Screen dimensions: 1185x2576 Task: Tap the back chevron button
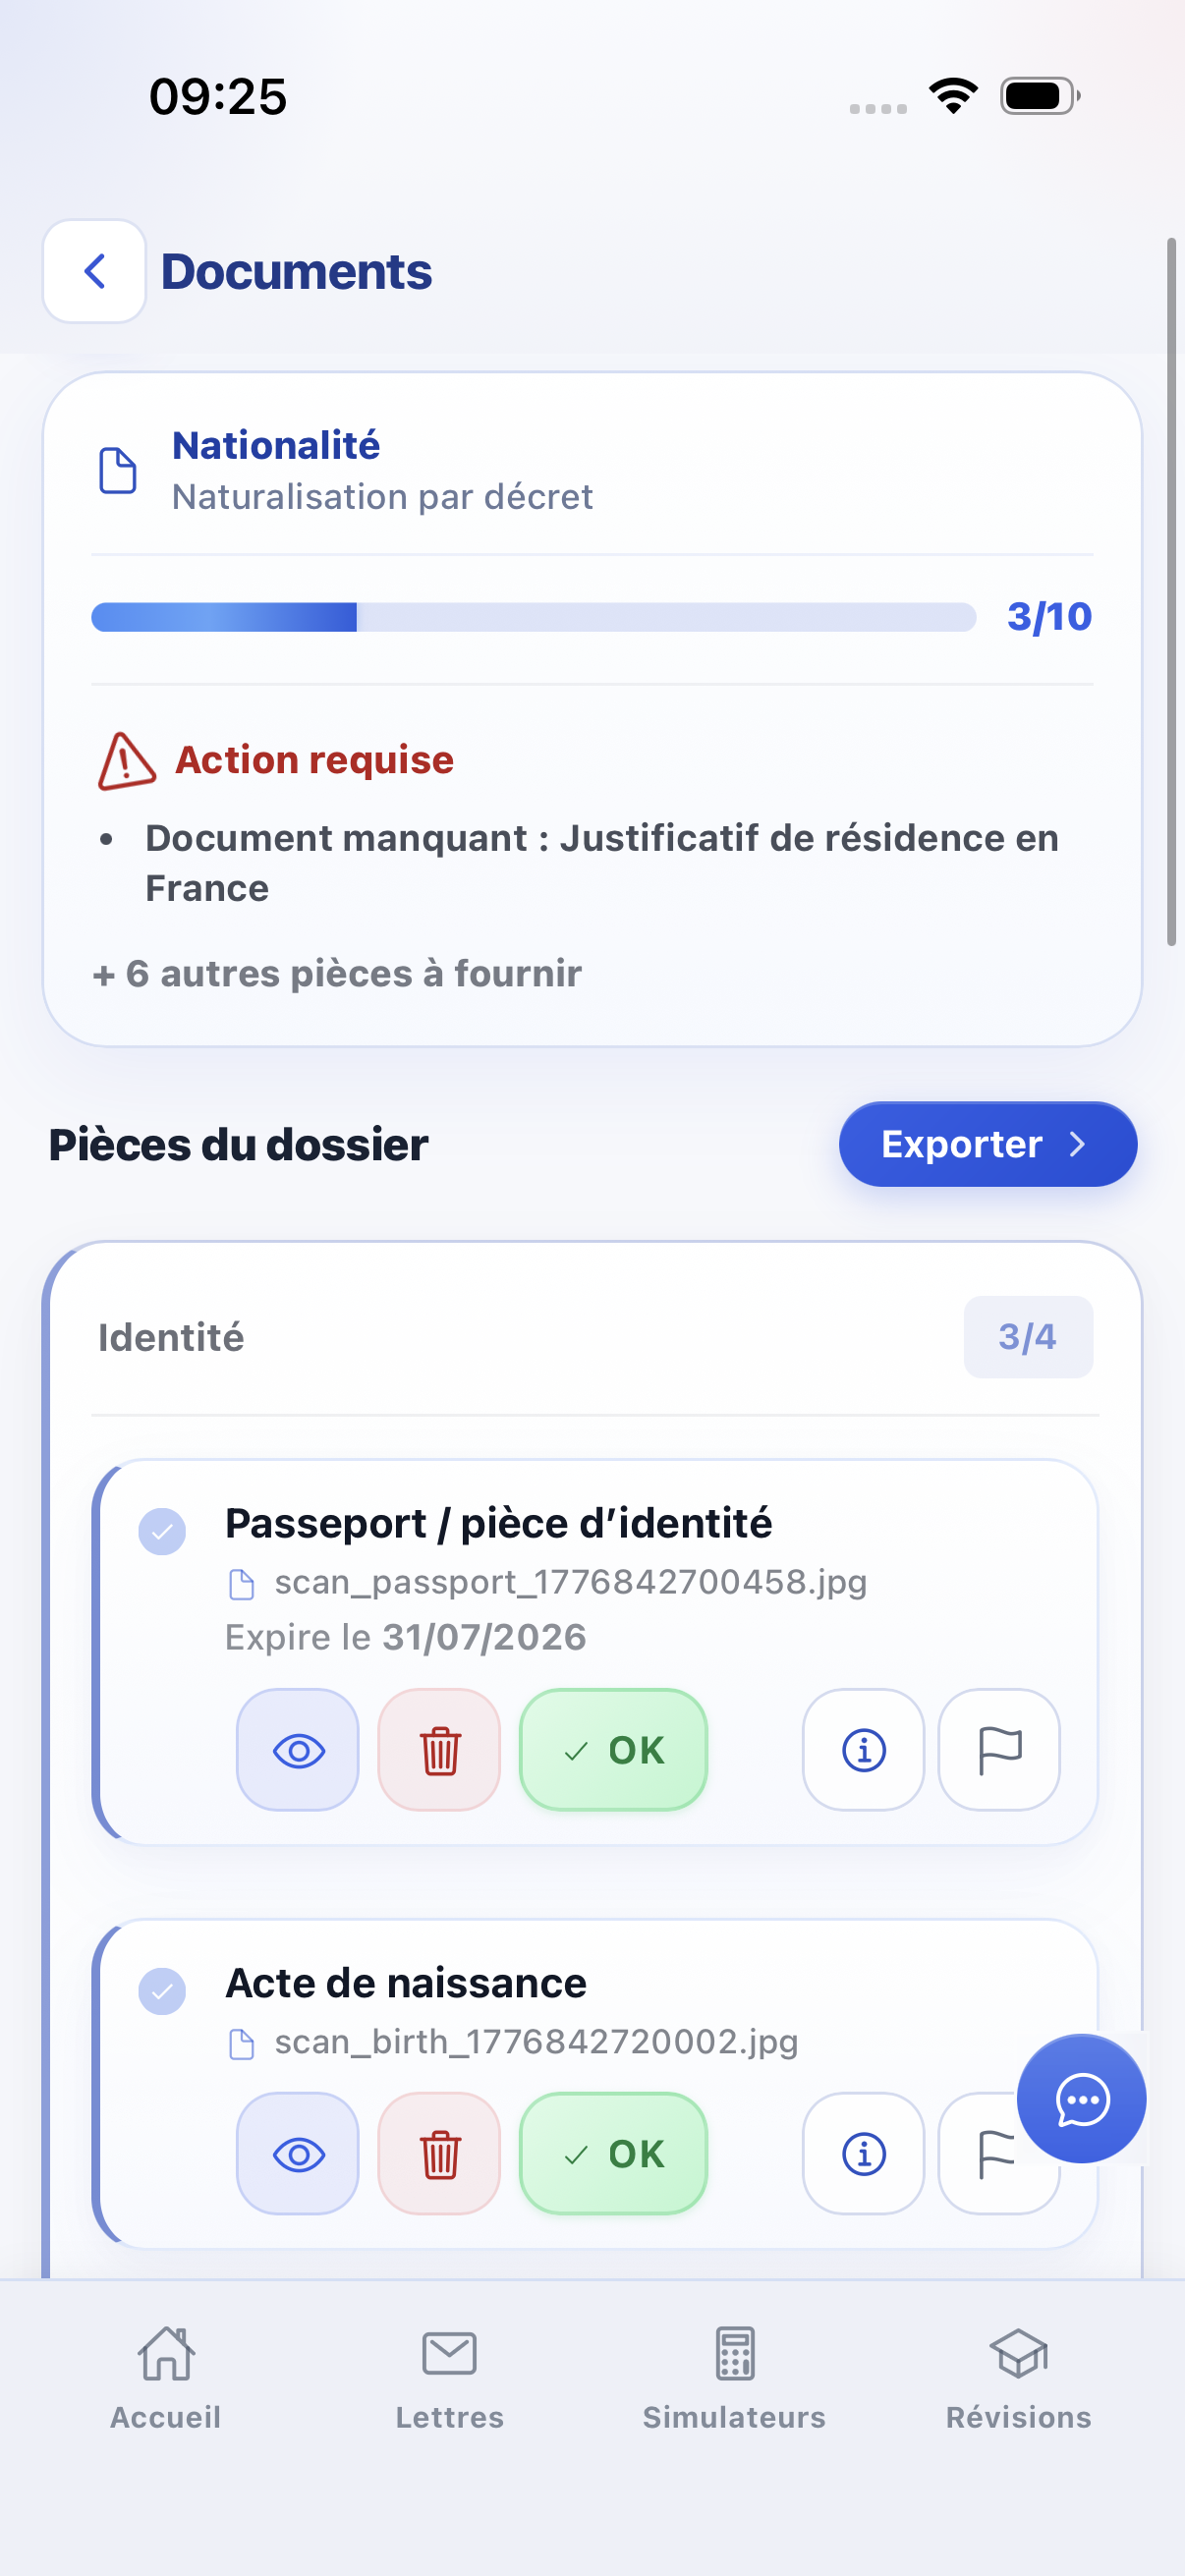pos(95,271)
